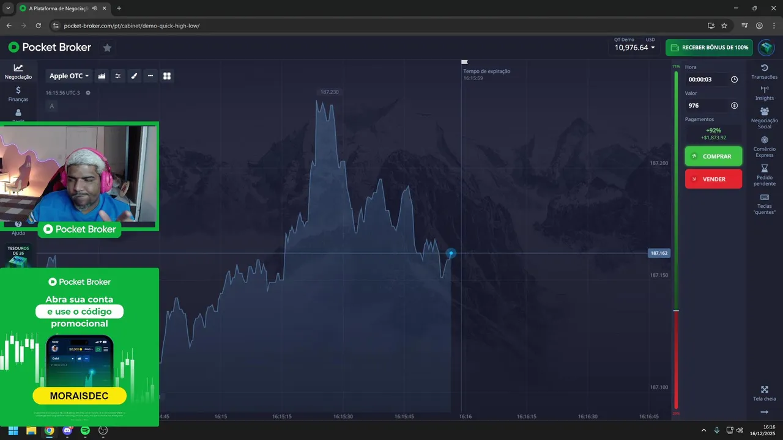
Task: Click install app icon in address bar
Action: coord(711,26)
